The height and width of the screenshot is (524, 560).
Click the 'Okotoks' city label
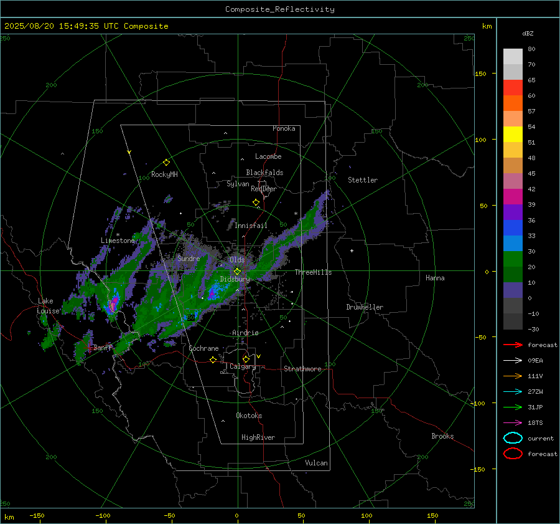(x=249, y=416)
